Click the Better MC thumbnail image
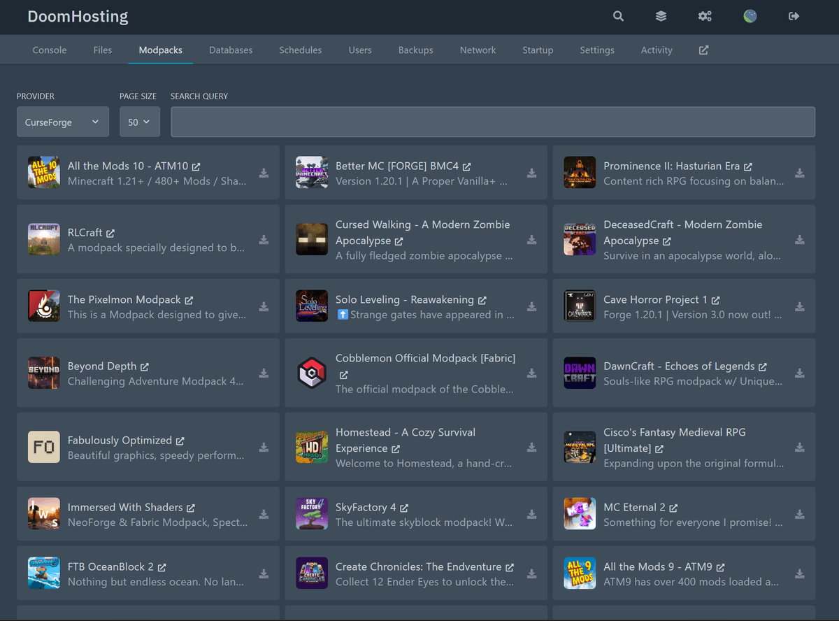Viewport: 839px width, 621px height. 312,172
